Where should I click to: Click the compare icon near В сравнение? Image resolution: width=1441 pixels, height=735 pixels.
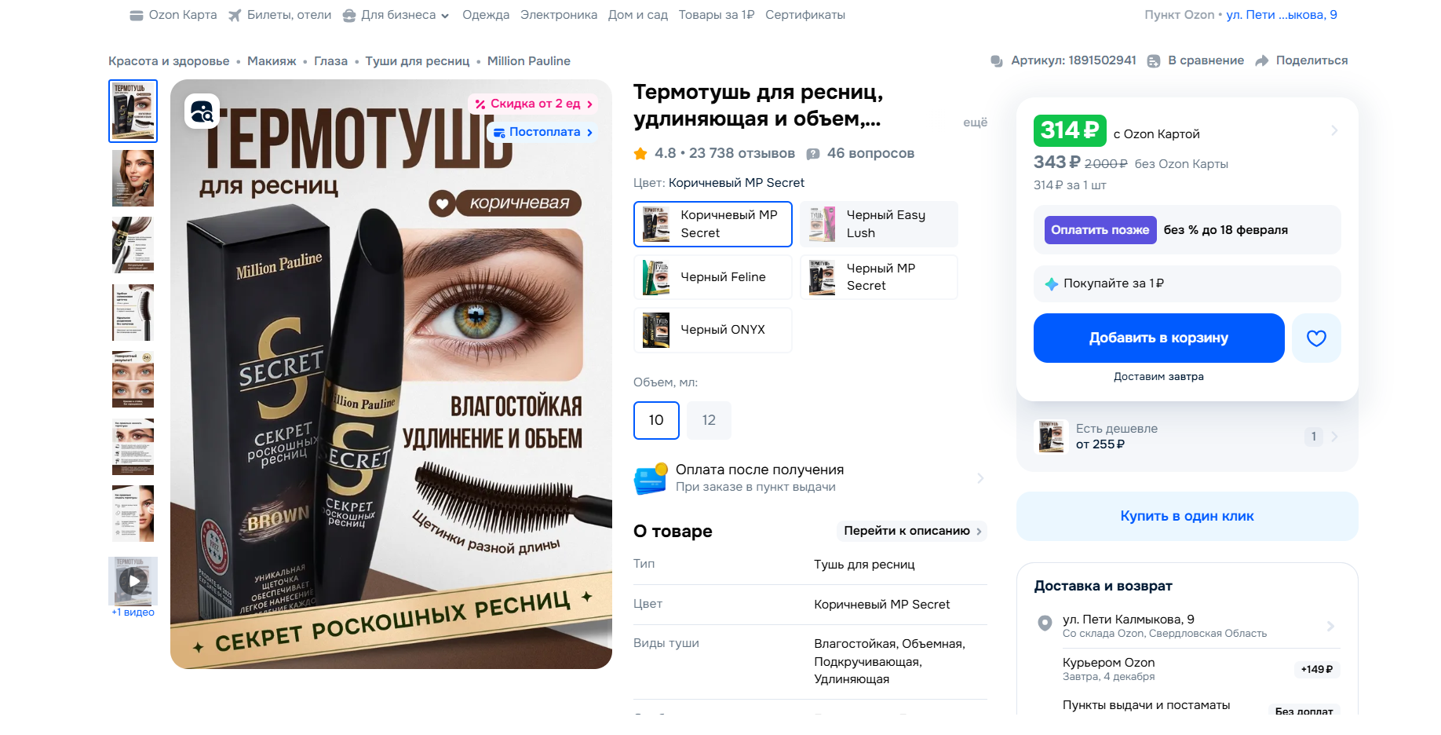coord(1154,60)
